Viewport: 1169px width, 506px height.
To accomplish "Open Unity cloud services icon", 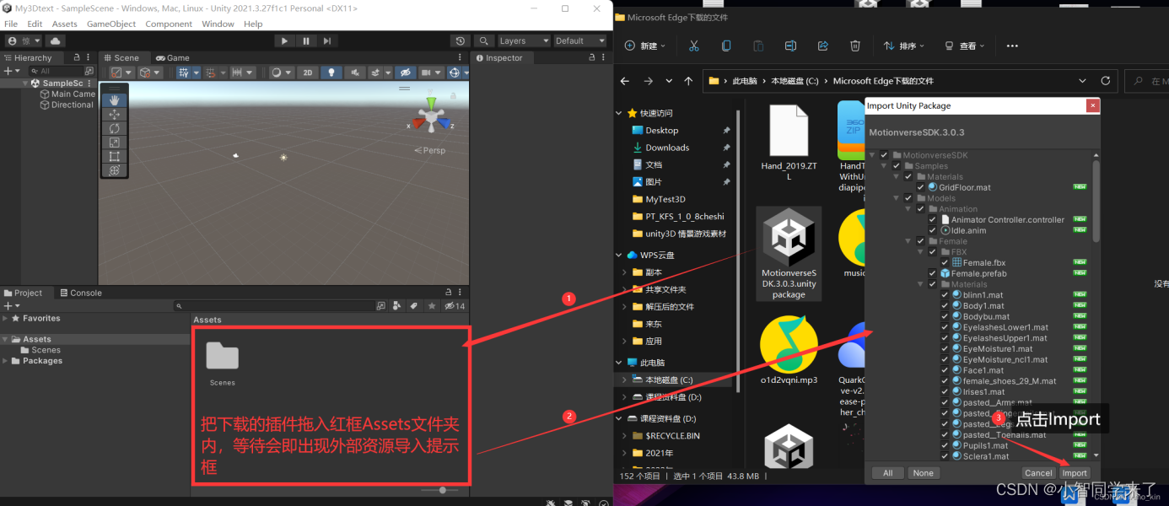I will pyautogui.click(x=56, y=40).
